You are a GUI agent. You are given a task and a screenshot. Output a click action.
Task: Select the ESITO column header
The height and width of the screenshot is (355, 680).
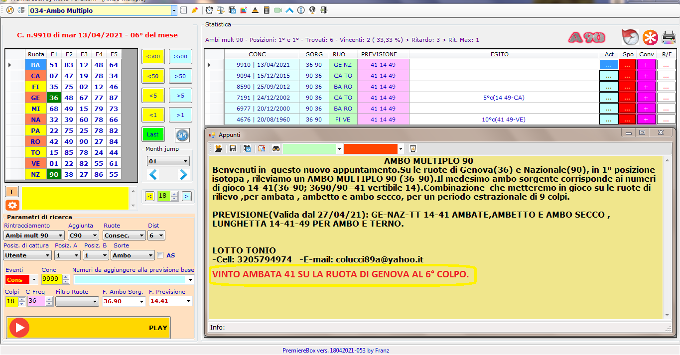point(504,54)
